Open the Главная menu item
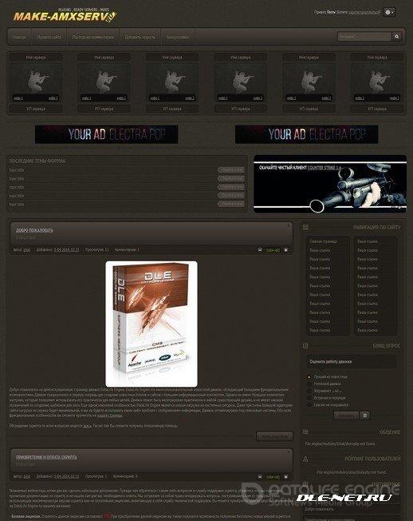 (x=19, y=37)
